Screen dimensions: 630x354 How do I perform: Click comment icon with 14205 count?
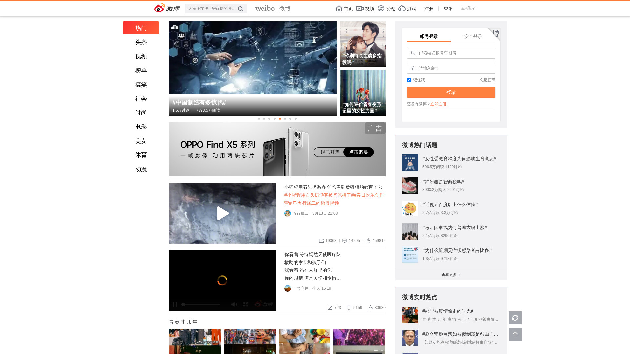pos(345,241)
